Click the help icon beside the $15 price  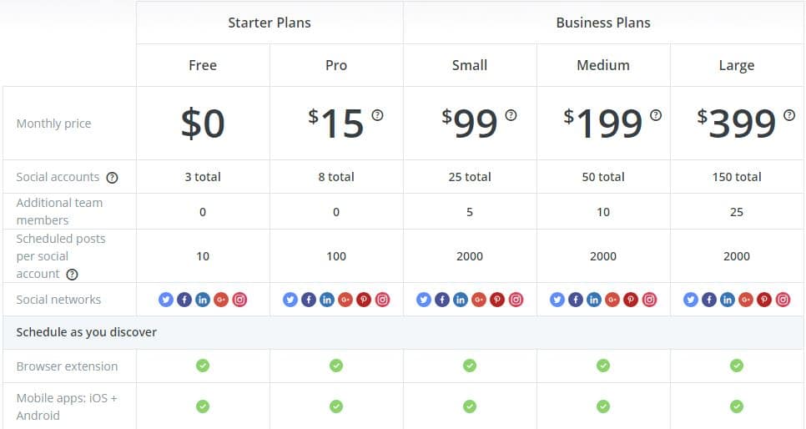coord(377,115)
